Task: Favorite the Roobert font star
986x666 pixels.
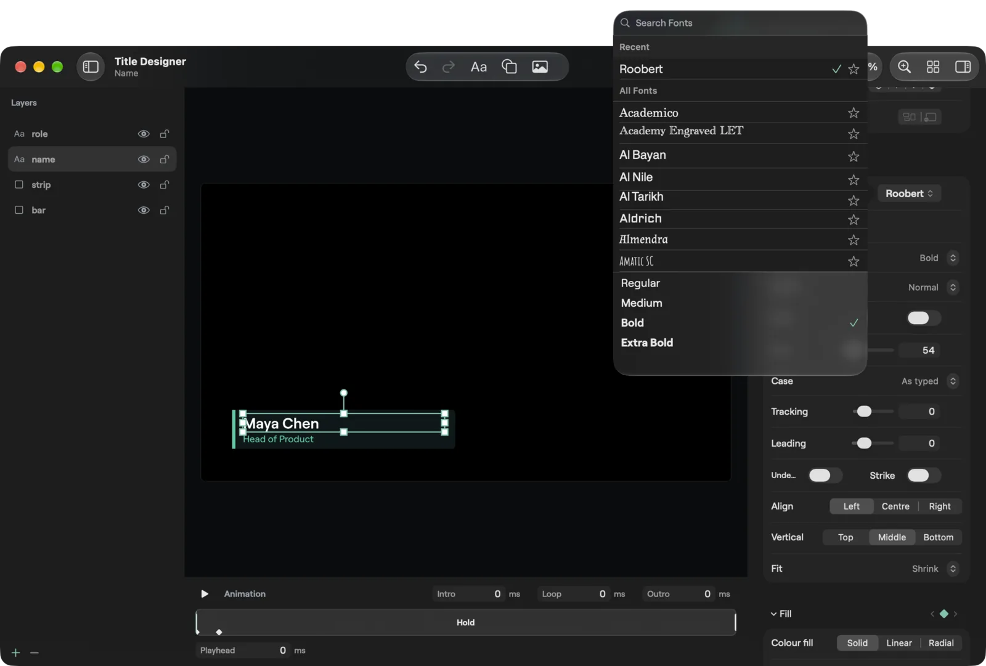Action: tap(854, 69)
